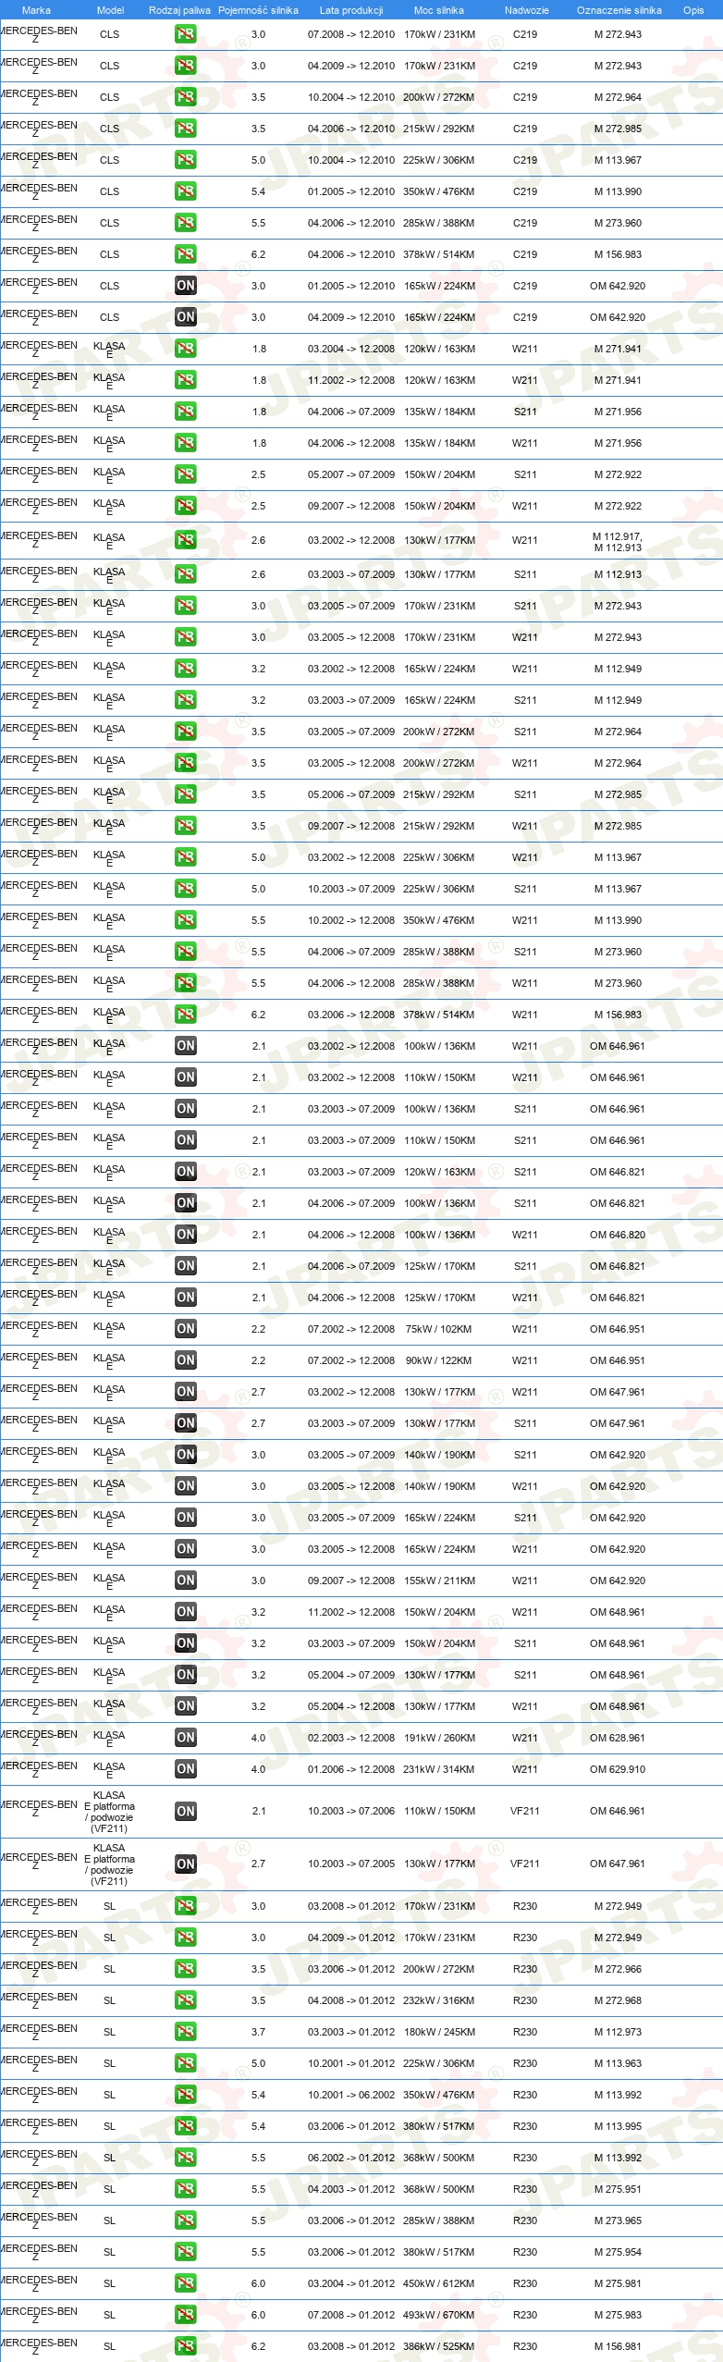This screenshot has width=723, height=2362.
Task: Click the ON icon in the VF211 2.7 OM 647.961 row
Action: 185,1864
